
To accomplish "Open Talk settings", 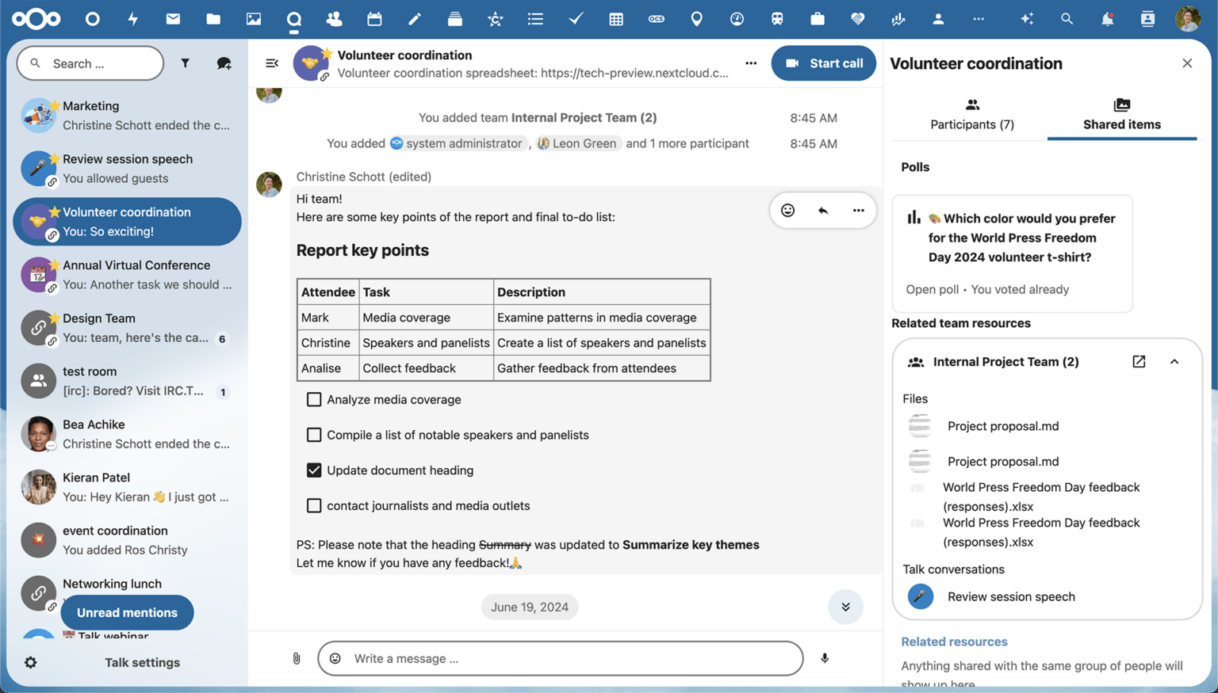I will [x=142, y=662].
